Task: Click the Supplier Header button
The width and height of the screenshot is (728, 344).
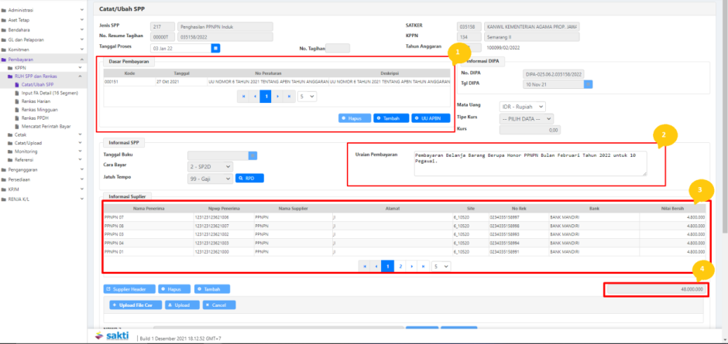Action: tap(129, 288)
